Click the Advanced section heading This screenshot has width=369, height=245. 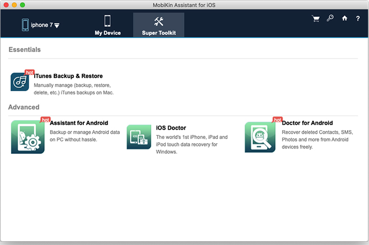coord(24,107)
